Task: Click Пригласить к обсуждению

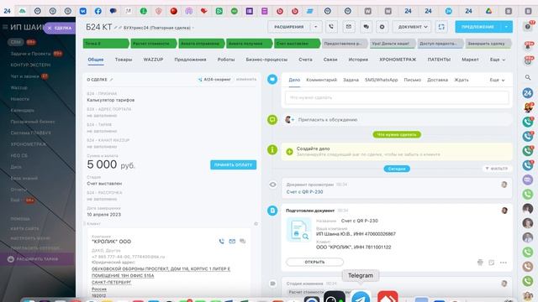Action: pyautogui.click(x=328, y=120)
